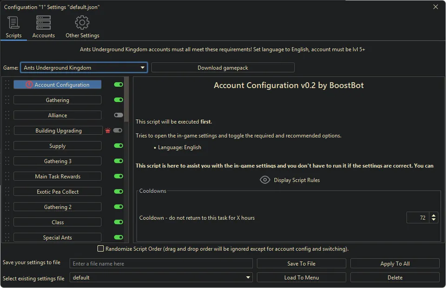This screenshot has width=446, height=288.
Task: Grab drag handle of Gathering 3 row
Action: pyautogui.click(x=7, y=161)
